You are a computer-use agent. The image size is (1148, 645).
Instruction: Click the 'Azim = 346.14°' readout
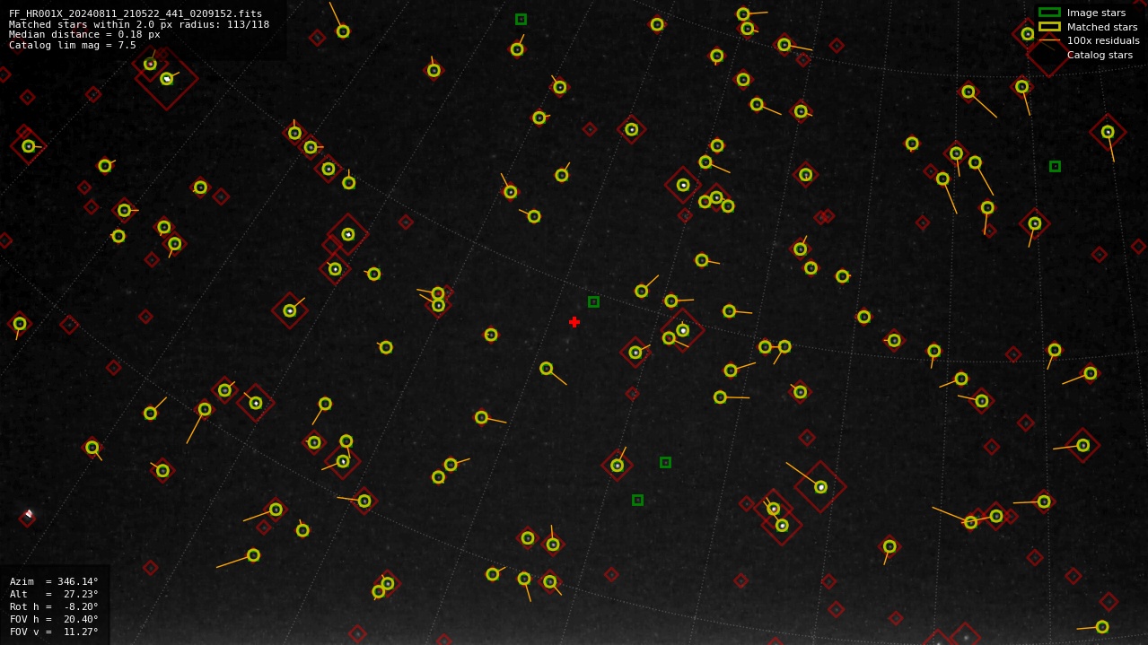(x=54, y=581)
